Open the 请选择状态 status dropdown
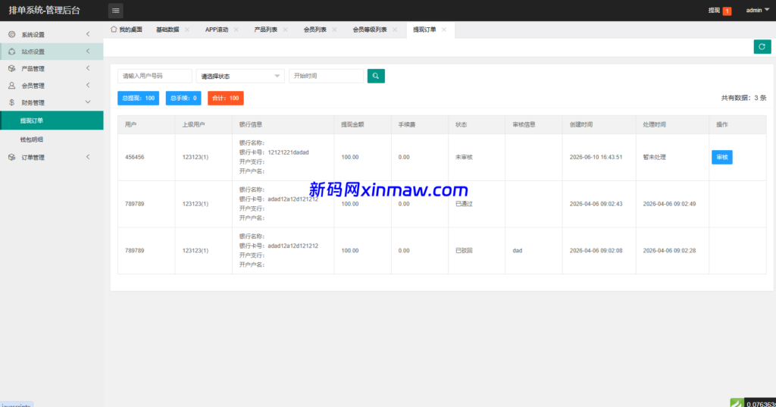776x407 pixels. pos(240,76)
